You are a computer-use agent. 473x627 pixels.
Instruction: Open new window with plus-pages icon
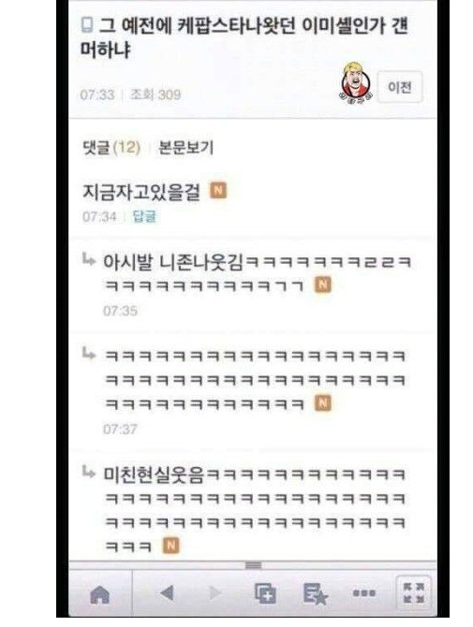click(265, 593)
